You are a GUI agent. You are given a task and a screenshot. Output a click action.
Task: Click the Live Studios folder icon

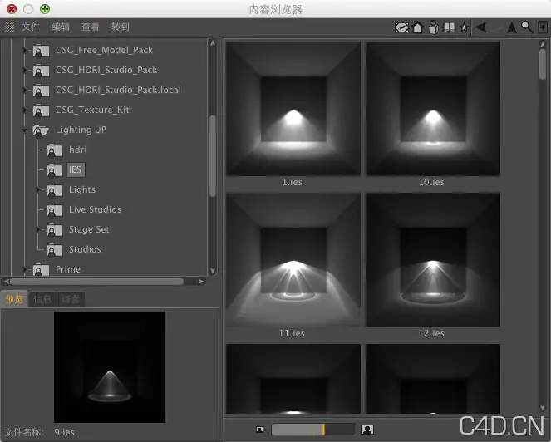click(55, 210)
